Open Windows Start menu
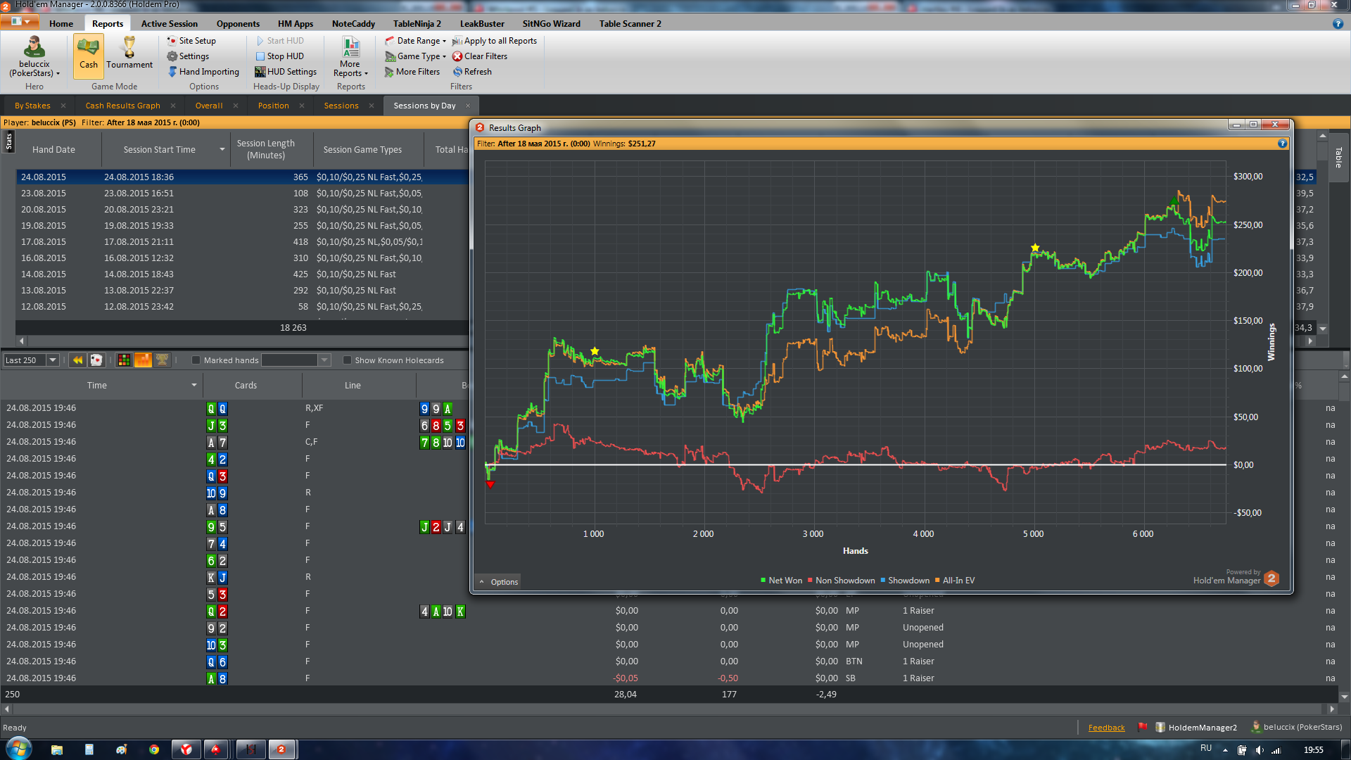Image resolution: width=1351 pixels, height=760 pixels. click(18, 749)
